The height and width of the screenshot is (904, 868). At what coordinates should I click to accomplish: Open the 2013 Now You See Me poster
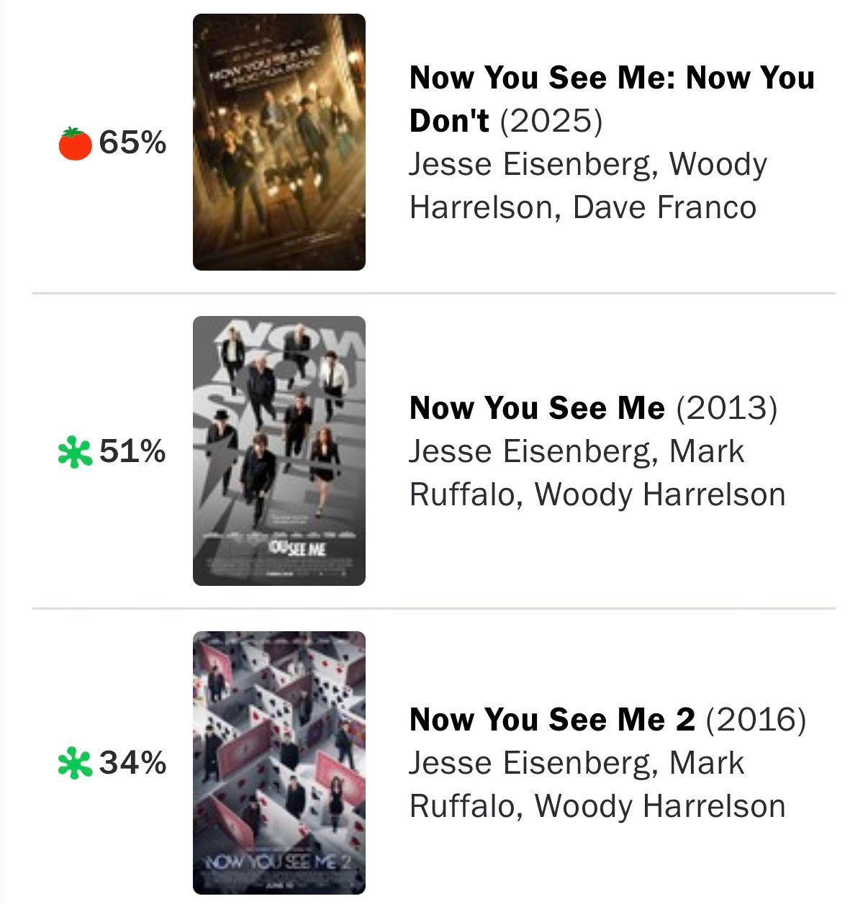tap(279, 451)
